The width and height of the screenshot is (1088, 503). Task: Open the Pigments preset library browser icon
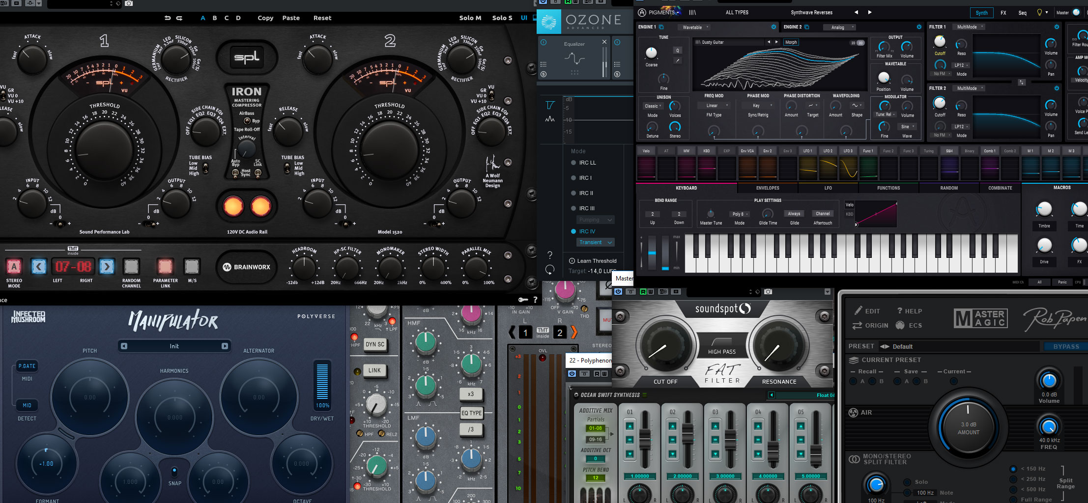(x=692, y=12)
